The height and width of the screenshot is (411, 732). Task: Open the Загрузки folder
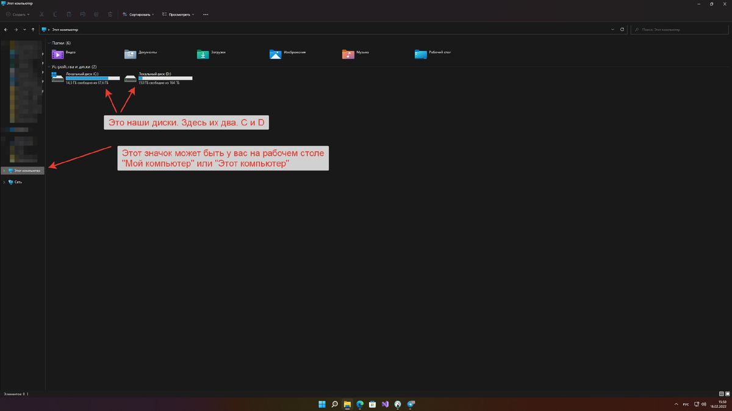(212, 54)
